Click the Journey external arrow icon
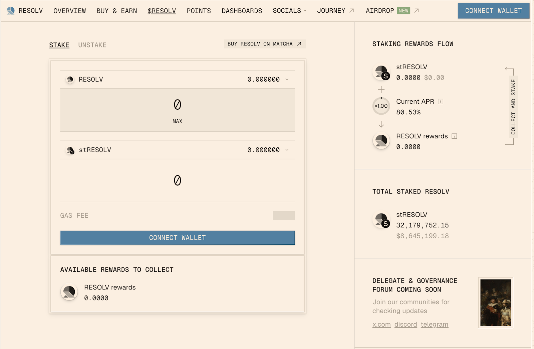This screenshot has height=349, width=534. click(x=351, y=11)
